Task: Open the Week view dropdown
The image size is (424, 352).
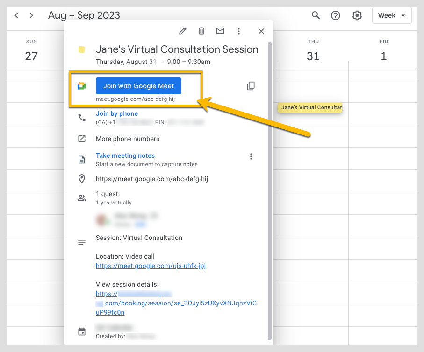Action: [392, 15]
